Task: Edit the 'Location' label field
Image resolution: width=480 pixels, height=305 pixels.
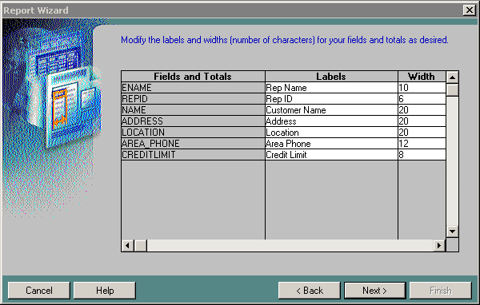Action: pyautogui.click(x=331, y=133)
